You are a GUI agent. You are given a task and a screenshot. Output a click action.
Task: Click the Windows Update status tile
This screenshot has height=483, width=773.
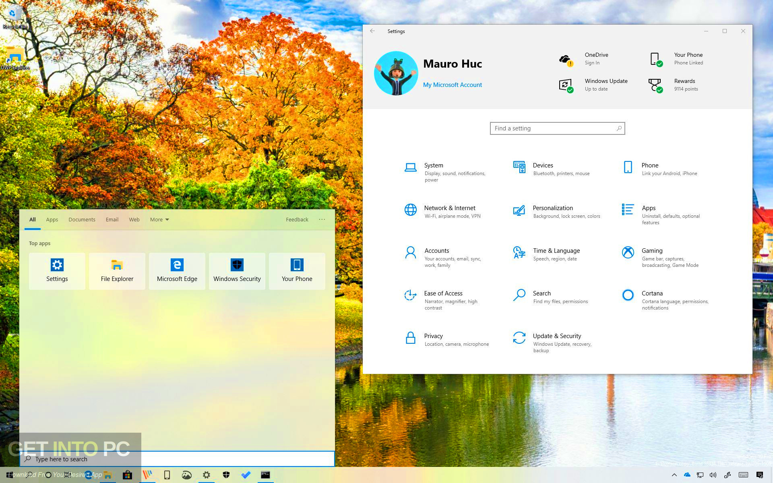coord(593,85)
